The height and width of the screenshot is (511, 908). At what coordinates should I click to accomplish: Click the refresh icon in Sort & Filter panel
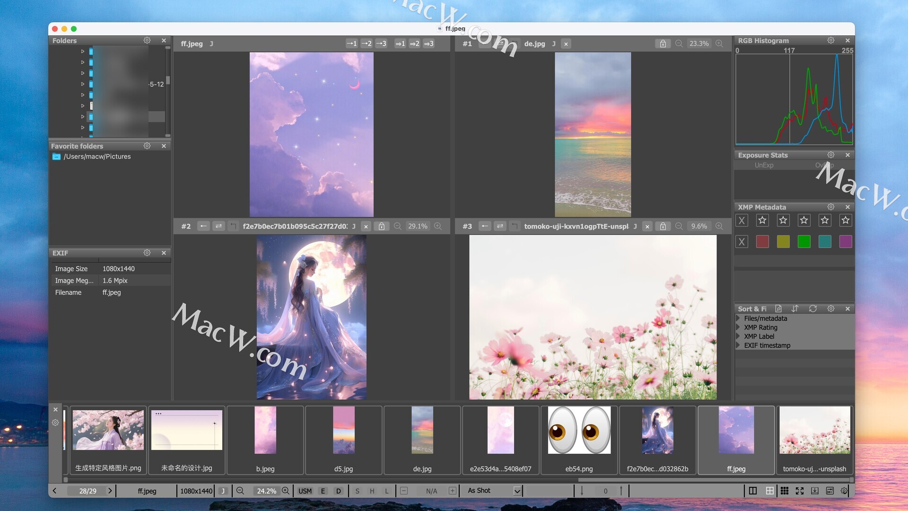click(x=812, y=309)
